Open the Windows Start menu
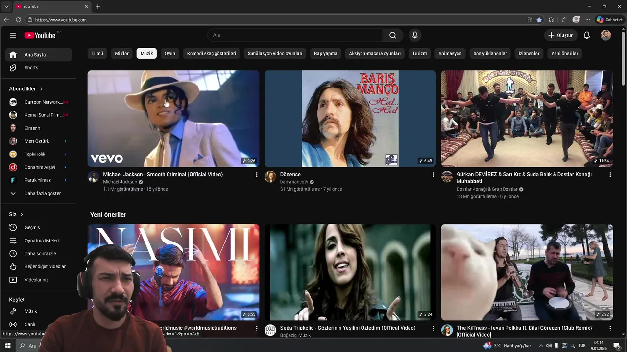 click(x=8, y=346)
